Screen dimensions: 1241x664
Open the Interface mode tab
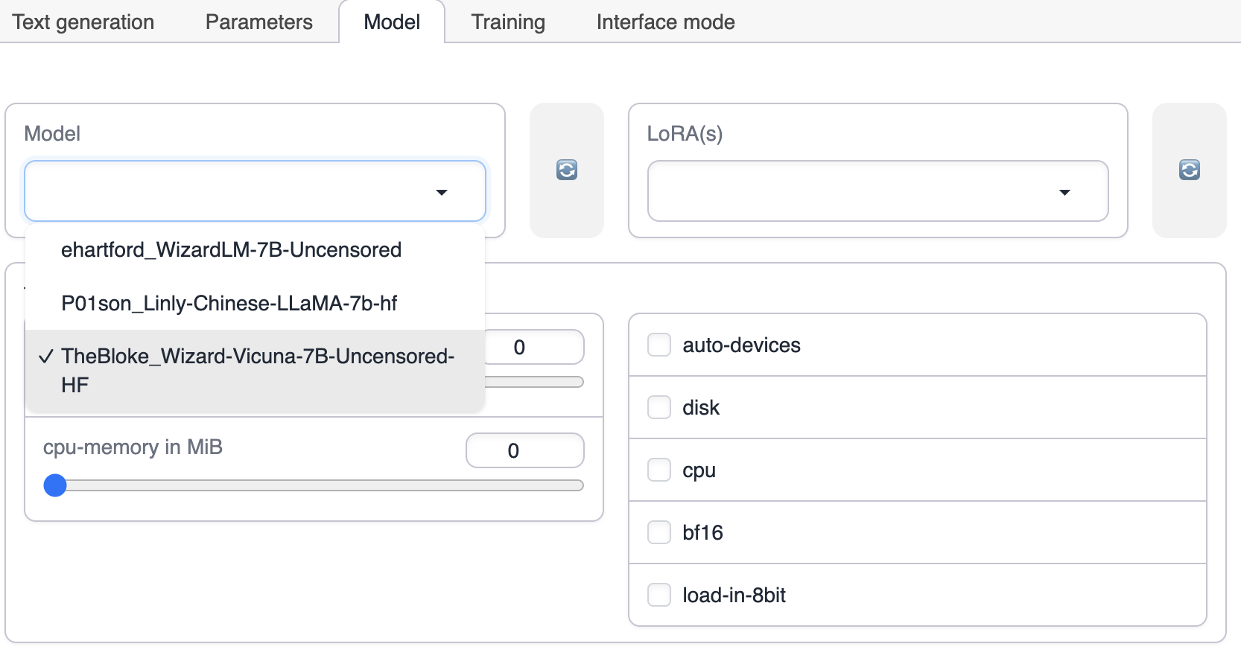pyautogui.click(x=665, y=22)
